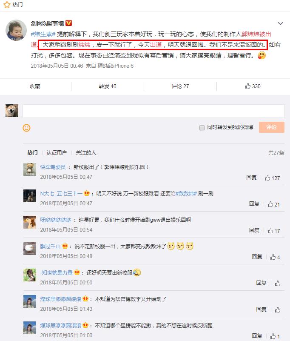
Task: Like 快车驾驶员's comment with 127 likes
Action: [272, 178]
